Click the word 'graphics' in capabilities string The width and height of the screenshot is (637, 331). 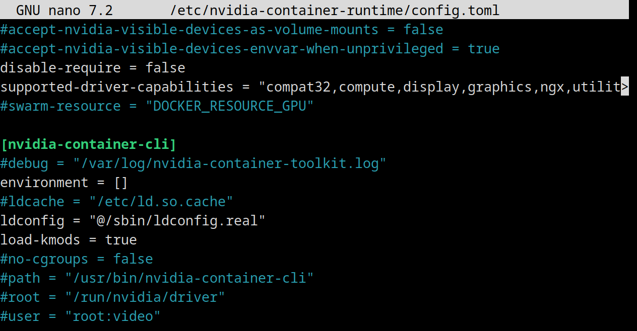(500, 87)
